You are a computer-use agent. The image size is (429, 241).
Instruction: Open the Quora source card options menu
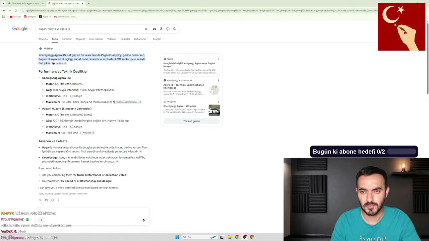pos(219,59)
